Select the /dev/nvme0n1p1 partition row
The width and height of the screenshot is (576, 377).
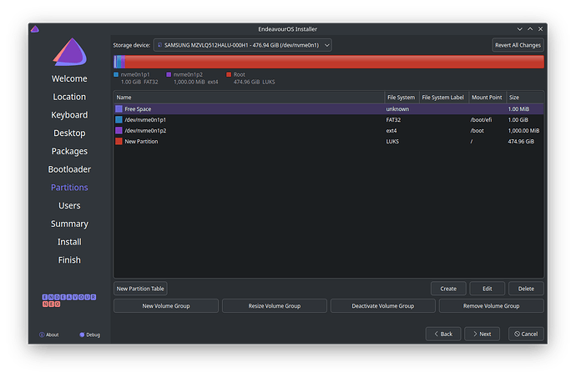click(x=328, y=119)
